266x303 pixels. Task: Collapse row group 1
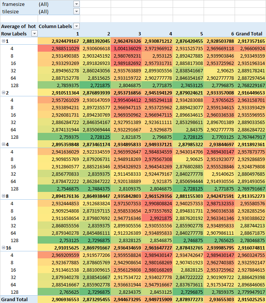pyautogui.click(x=3, y=41)
